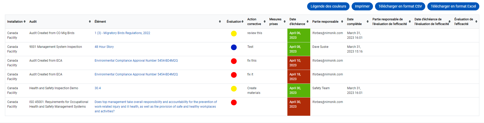
Task: Sort by Partie responsable de l'évaluation arrows
Action: [410, 22]
